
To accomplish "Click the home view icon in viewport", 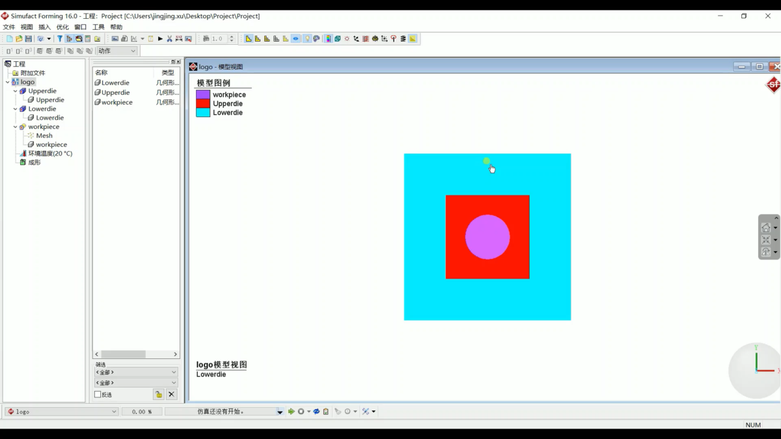I will (x=766, y=228).
